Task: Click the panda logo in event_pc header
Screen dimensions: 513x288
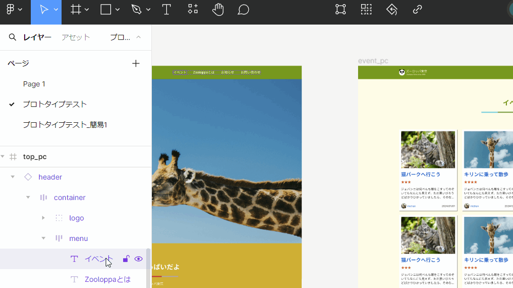Action: click(x=402, y=73)
